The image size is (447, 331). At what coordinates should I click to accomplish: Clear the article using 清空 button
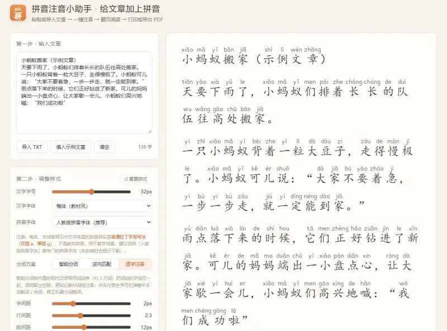tap(104, 147)
